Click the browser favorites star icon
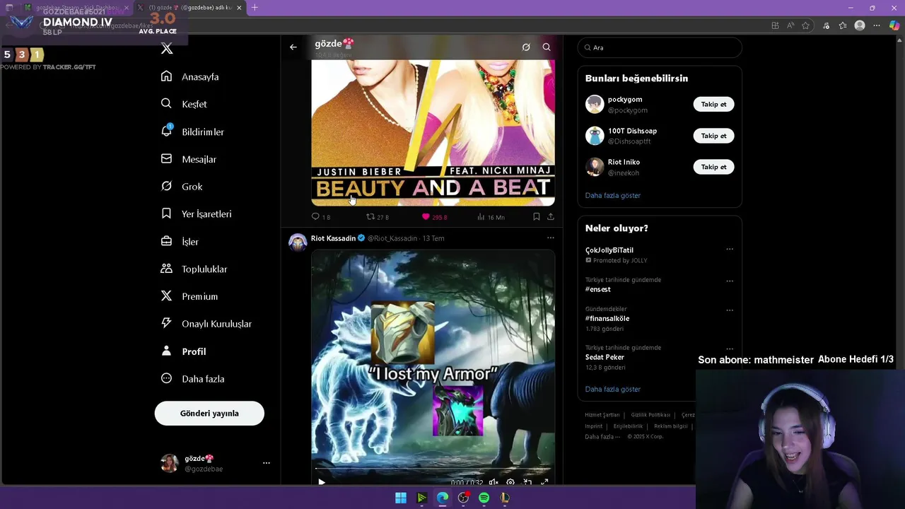The image size is (905, 509). 805,25
